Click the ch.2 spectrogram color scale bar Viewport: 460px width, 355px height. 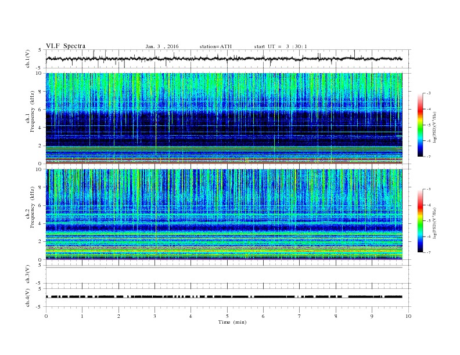pyautogui.click(x=420, y=221)
